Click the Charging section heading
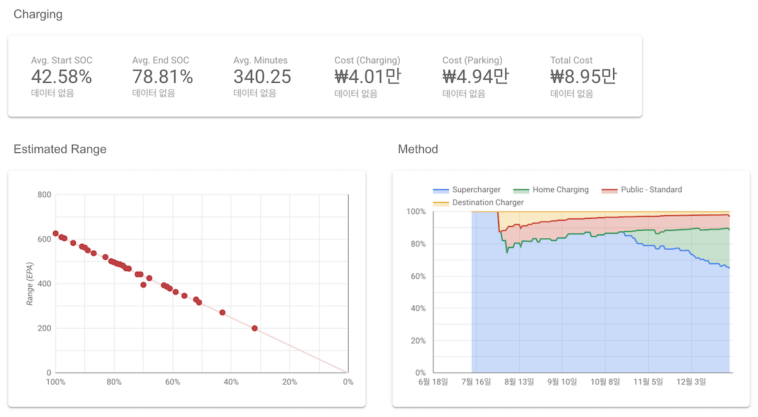Screen dimensions: 758x417 point(38,15)
